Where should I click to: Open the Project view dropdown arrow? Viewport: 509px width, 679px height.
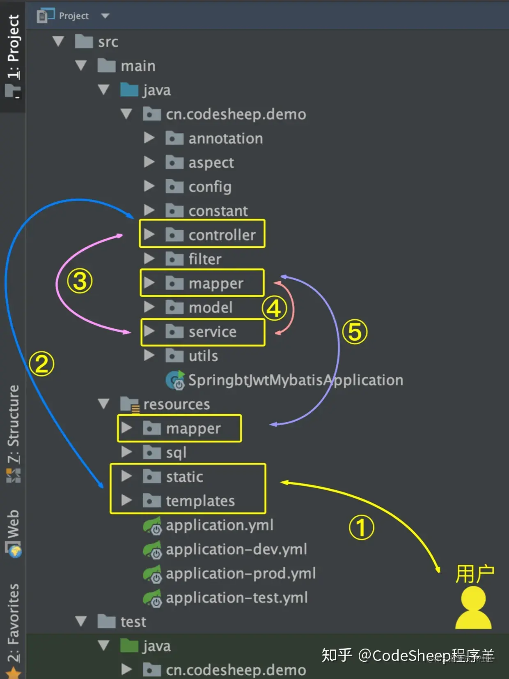click(x=105, y=16)
